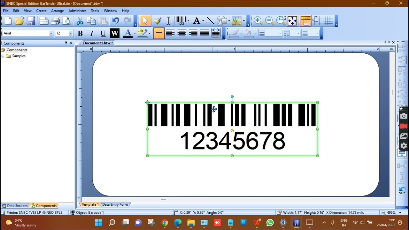Zoom to selection box magnifier icon
This screenshot has height=230, width=409.
click(281, 21)
